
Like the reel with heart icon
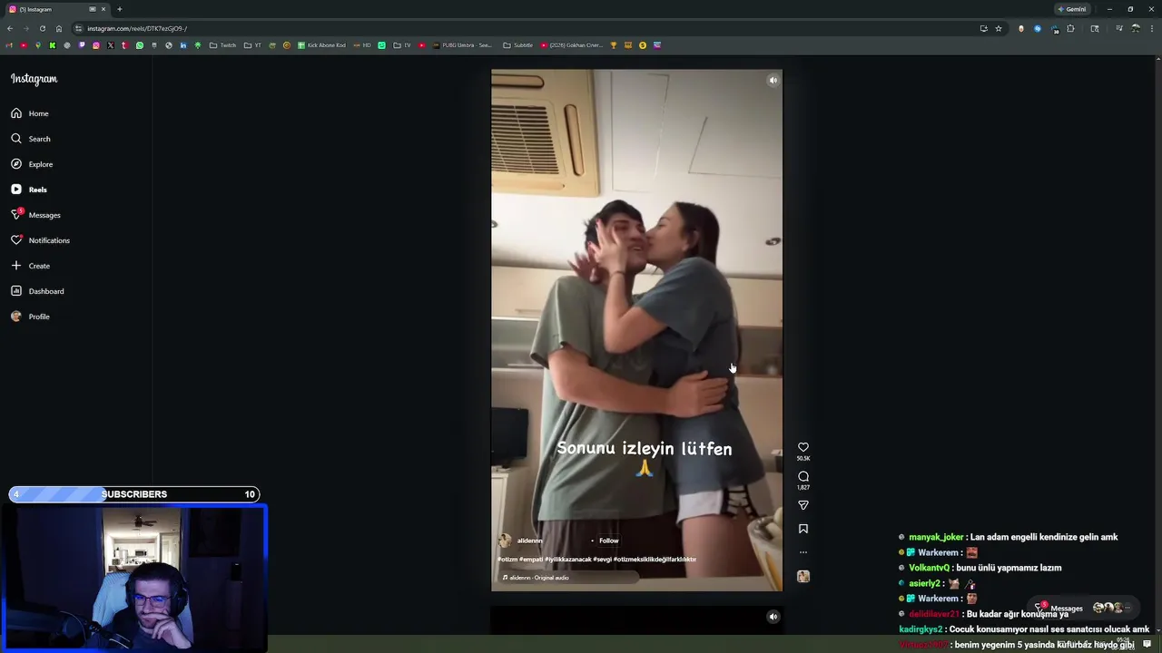click(x=803, y=447)
